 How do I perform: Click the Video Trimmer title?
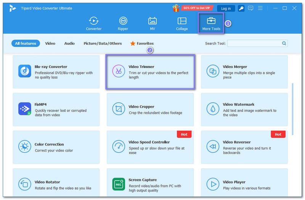coord(141,66)
